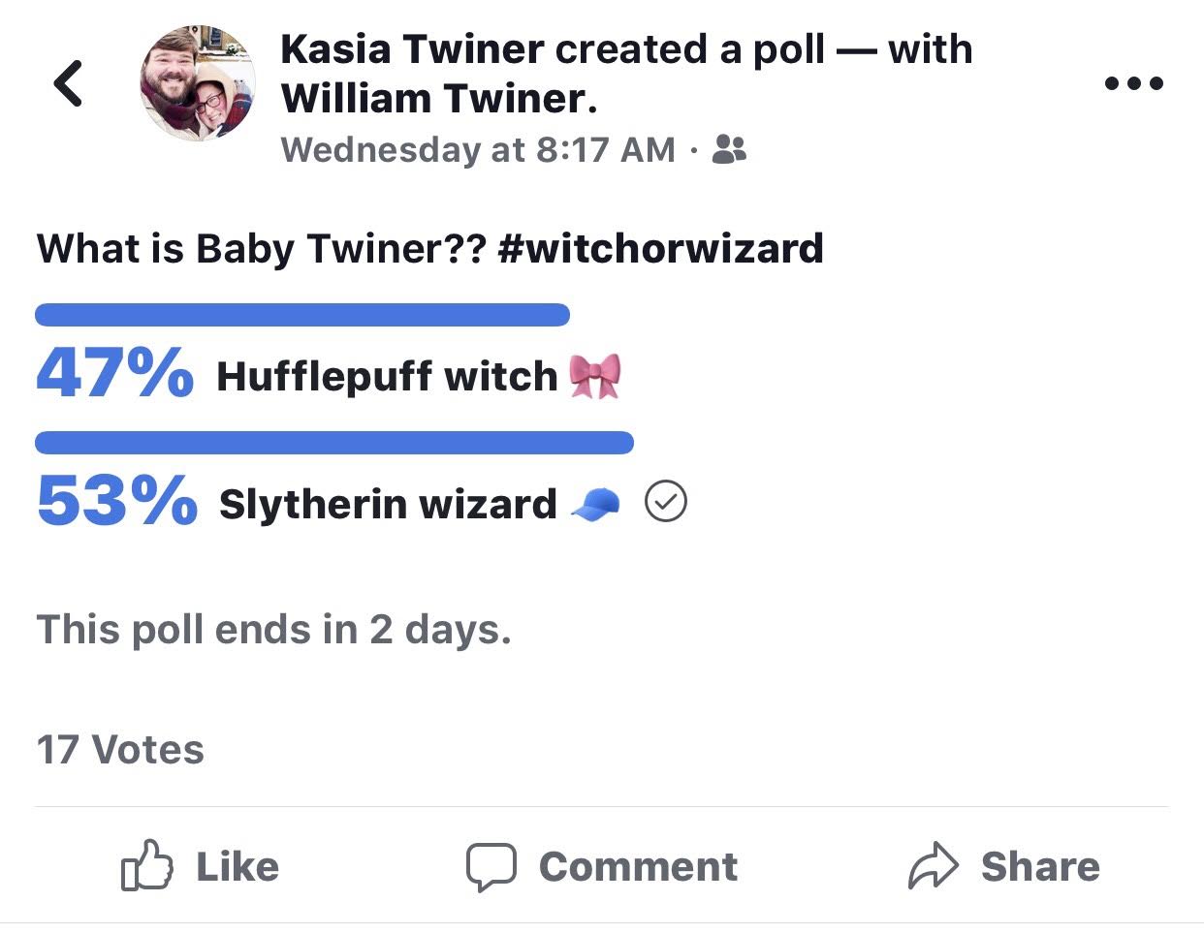Viewport: 1204px width, 933px height.
Task: View the 17 Votes voter list
Action: tap(120, 749)
